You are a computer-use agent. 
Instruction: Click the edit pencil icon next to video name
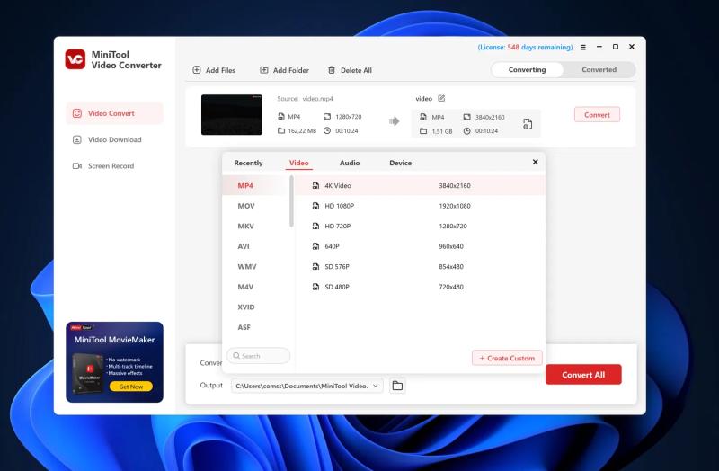click(441, 98)
